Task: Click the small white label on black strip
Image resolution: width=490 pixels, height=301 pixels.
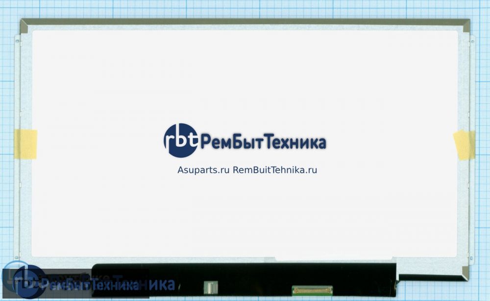Action: 210,285
